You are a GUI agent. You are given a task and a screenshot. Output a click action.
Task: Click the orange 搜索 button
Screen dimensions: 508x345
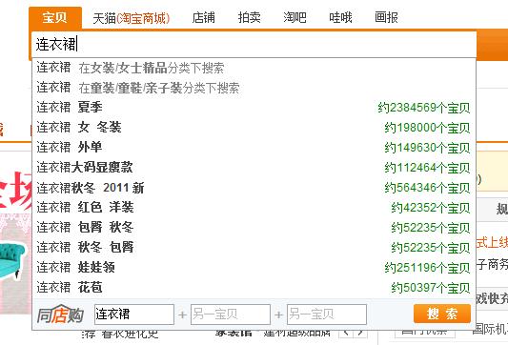tap(442, 314)
